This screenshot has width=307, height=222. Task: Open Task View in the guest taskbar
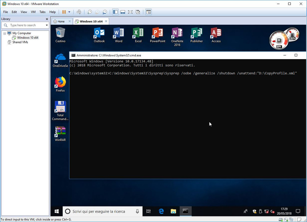149,211
